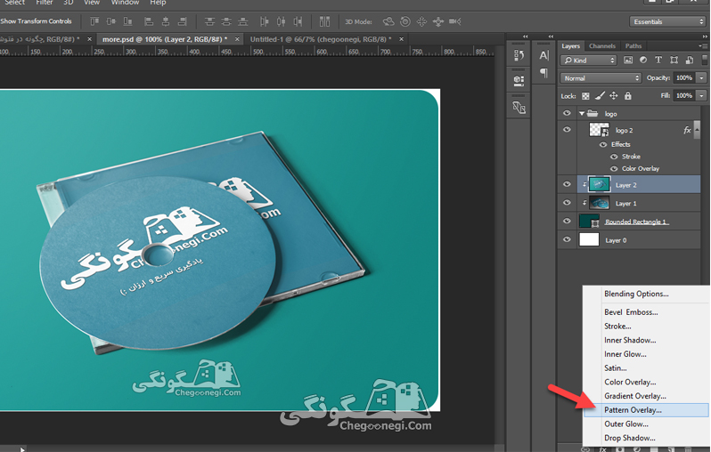Hide Layer 2 with its eye icon
Image resolution: width=711 pixels, height=452 pixels.
567,184
